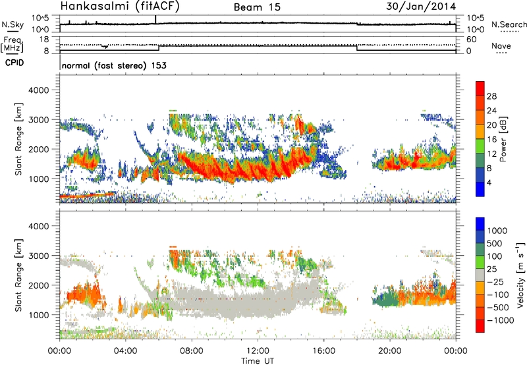Image resolution: width=527 pixels, height=365 pixels.
Task: Click the '4' label on Power colorbar
Action: coord(489,182)
